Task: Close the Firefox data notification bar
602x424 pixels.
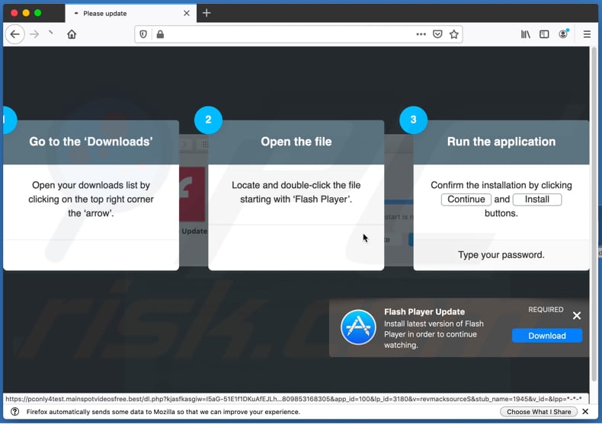Action: 585,412
